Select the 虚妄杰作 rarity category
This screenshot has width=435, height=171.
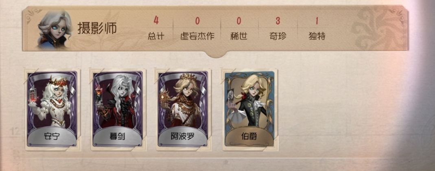(197, 28)
